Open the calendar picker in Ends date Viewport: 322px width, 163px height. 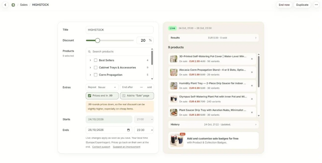128,130
